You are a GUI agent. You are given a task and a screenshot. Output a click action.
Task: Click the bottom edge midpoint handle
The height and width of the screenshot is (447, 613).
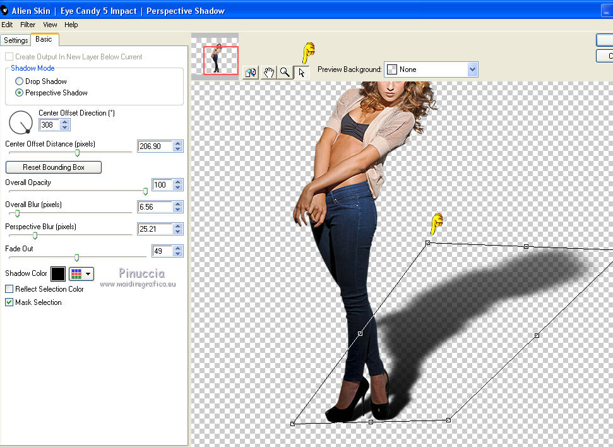point(371,422)
